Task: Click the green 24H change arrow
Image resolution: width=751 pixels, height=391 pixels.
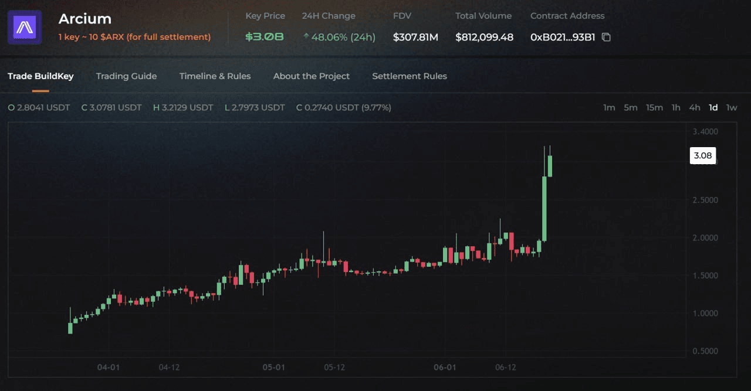Action: tap(306, 36)
